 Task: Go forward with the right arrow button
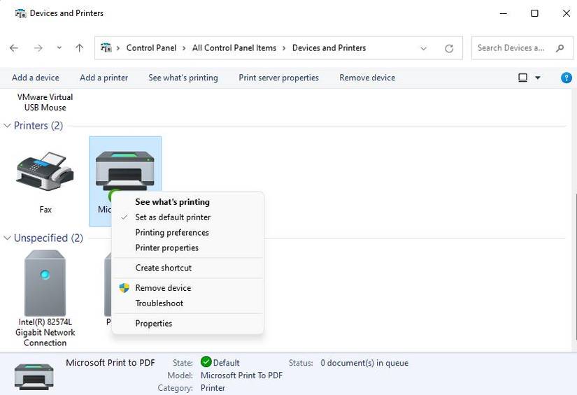point(38,48)
